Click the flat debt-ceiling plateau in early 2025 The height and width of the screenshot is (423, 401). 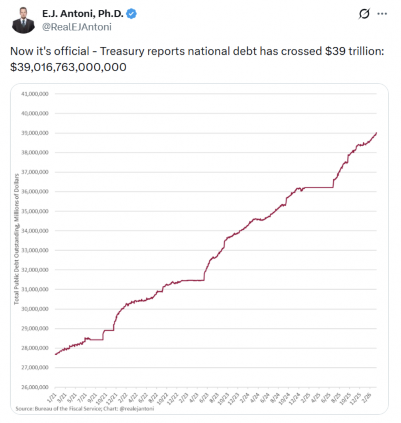[x=318, y=188]
